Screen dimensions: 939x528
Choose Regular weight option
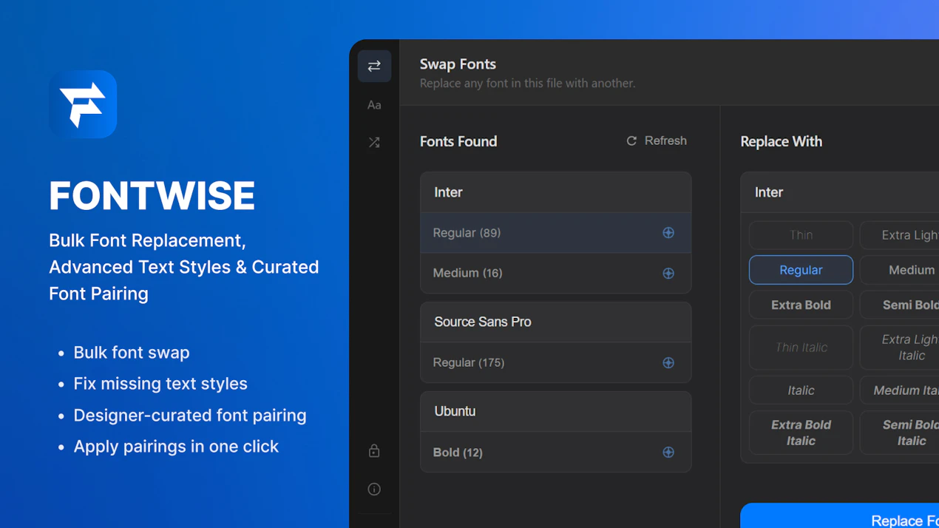point(801,270)
